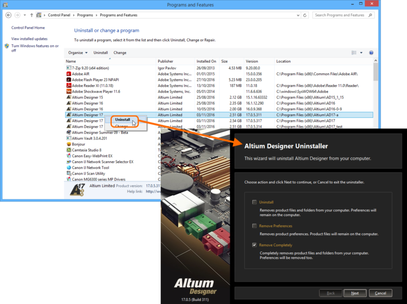This screenshot has width=407, height=304.
Task: Click the refresh icon in the address bar
Action: pos(305,15)
